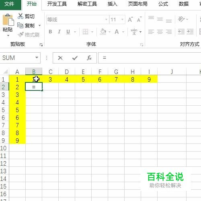Toggle Bold formatting
Image resolution: width=201 pixels, height=201 pixels.
[50, 32]
